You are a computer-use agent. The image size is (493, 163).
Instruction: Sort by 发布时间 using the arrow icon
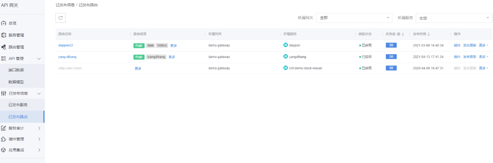(429, 34)
